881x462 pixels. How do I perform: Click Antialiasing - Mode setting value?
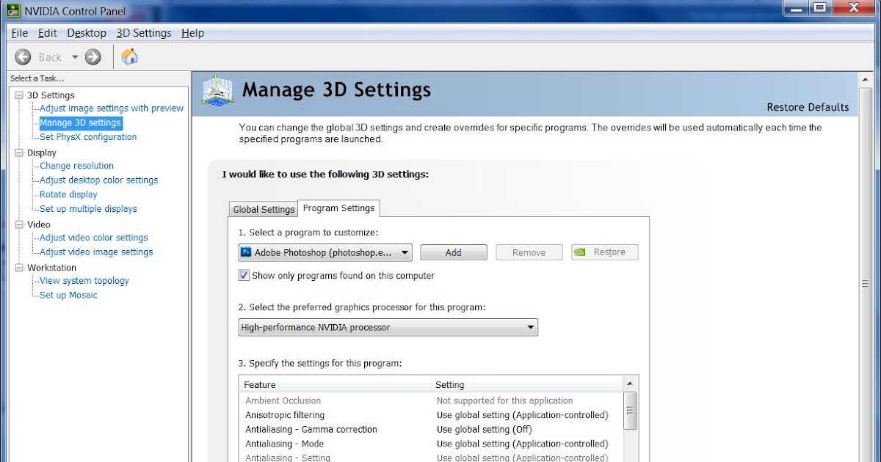click(x=523, y=444)
